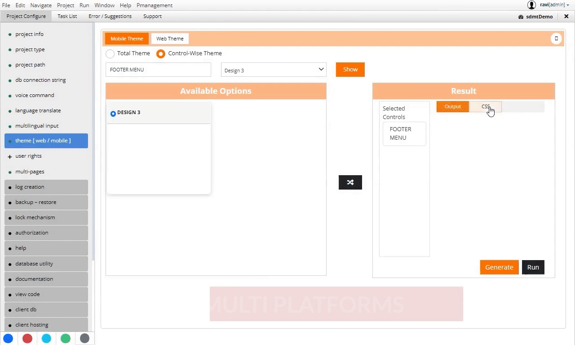The image size is (575, 345).
Task: Pick the green color circle
Action: point(66,338)
